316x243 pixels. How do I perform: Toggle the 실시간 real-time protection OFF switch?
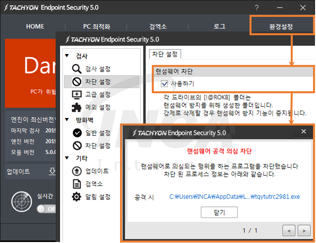tap(46, 209)
